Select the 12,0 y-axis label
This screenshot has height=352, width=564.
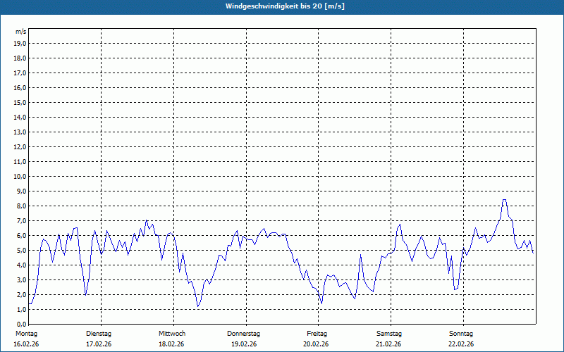click(x=20, y=146)
